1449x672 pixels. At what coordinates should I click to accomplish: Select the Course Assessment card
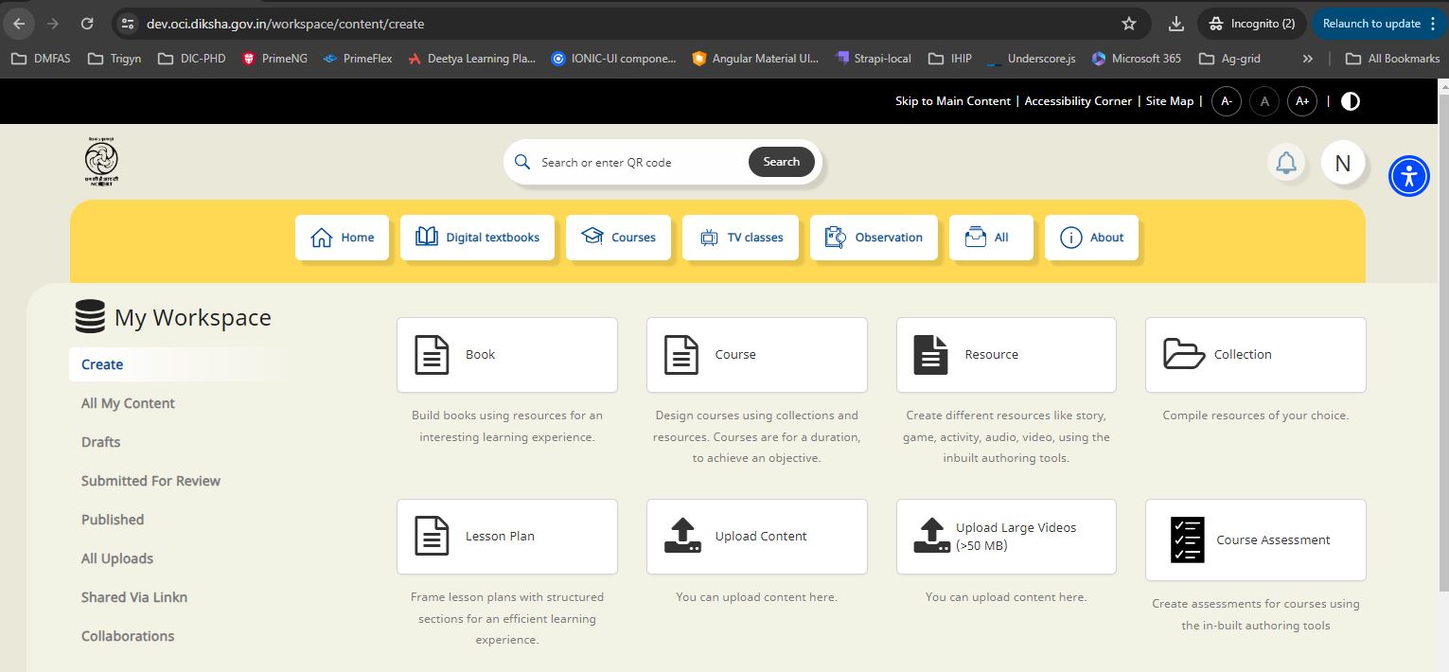1255,539
